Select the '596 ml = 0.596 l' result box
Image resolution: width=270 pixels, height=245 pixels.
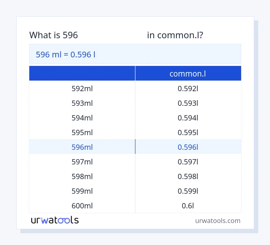(135, 54)
